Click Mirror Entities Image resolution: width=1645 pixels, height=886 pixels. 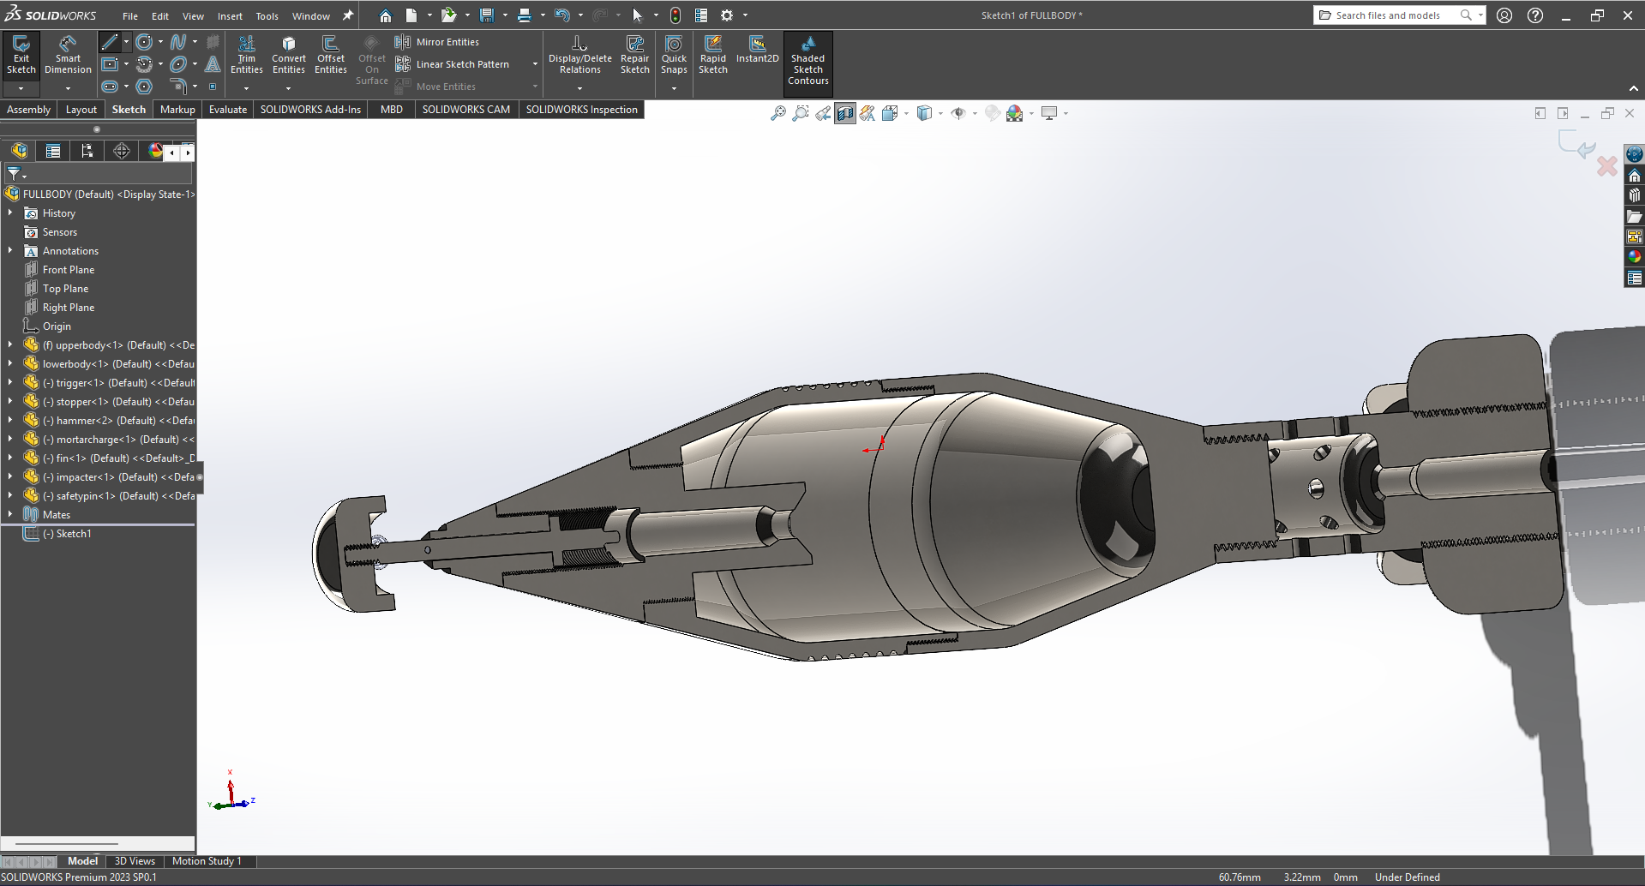437,42
